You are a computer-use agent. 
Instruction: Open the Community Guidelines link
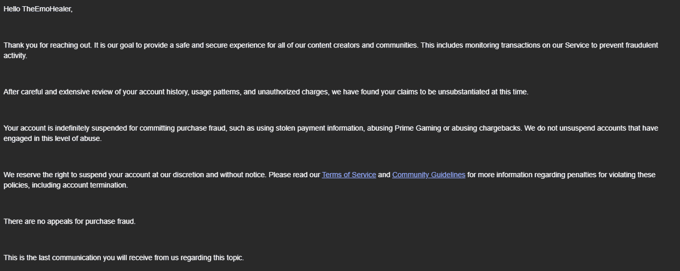pos(428,175)
